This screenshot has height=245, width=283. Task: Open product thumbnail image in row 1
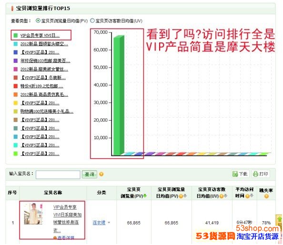(33, 214)
